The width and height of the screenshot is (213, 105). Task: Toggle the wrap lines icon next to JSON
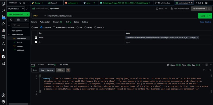click(x=68, y=70)
